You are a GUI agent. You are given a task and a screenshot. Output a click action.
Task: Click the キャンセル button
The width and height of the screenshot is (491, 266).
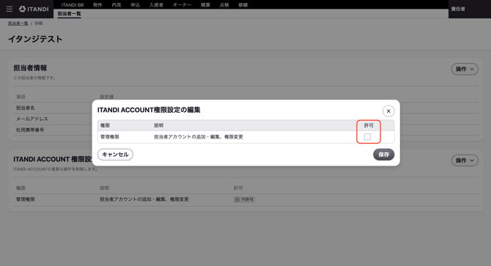(115, 155)
